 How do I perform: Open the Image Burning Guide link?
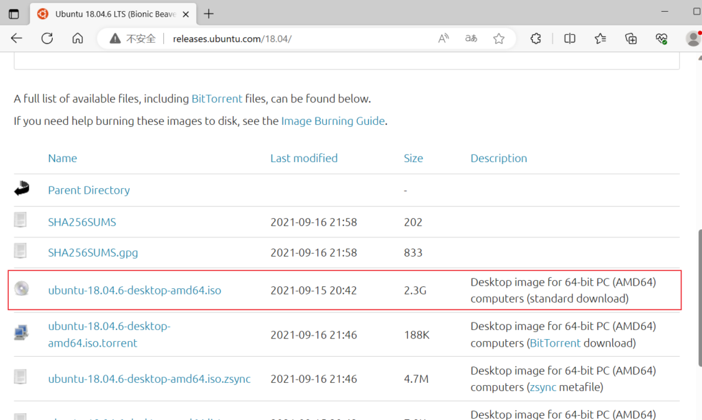[333, 121]
